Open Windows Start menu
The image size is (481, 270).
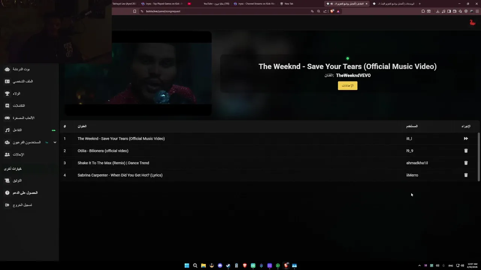[187, 265]
